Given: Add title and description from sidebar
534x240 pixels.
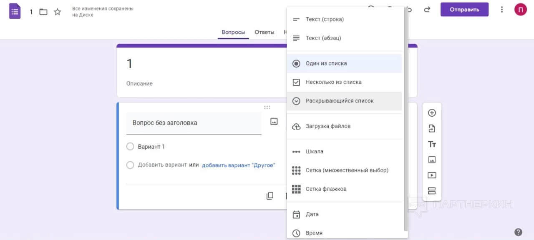Looking at the screenshot, I should coord(432,144).
